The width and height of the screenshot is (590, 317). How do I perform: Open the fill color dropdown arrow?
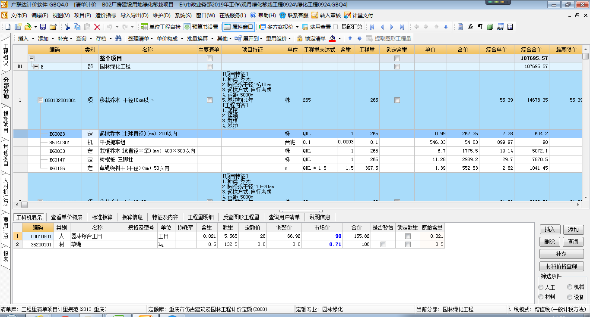pos(340,39)
